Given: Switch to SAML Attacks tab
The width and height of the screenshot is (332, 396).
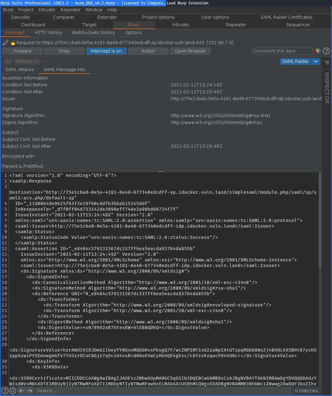Looking at the screenshot, I should click(20, 69).
